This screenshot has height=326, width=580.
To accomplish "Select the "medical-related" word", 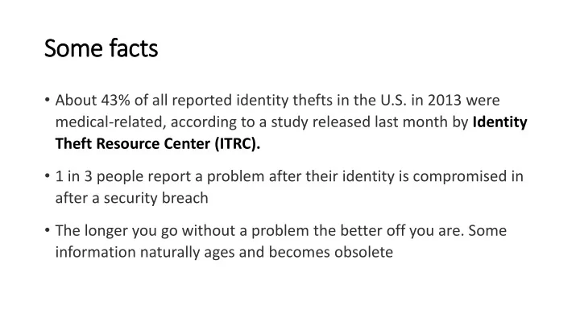I will [x=109, y=122].
